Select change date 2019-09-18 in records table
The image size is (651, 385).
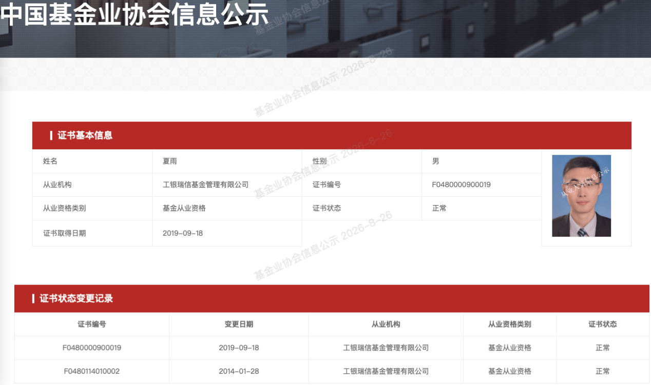239,348
